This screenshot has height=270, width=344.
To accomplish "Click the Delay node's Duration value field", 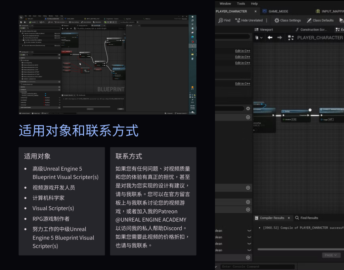I will point(294,119).
